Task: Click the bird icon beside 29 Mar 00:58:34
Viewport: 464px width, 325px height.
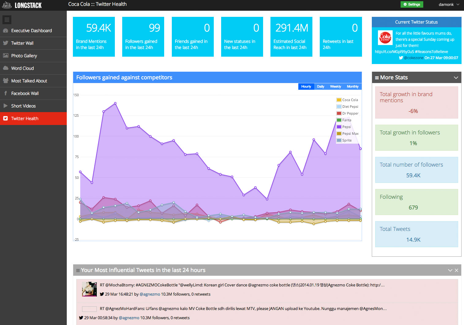Action: (x=81, y=318)
